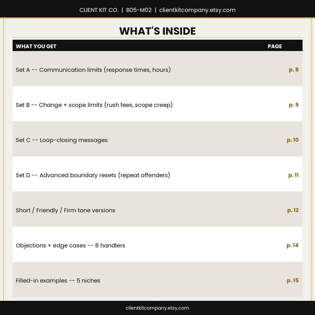315x315 pixels.
Task: Open page link p. 12
Action: (x=293, y=210)
